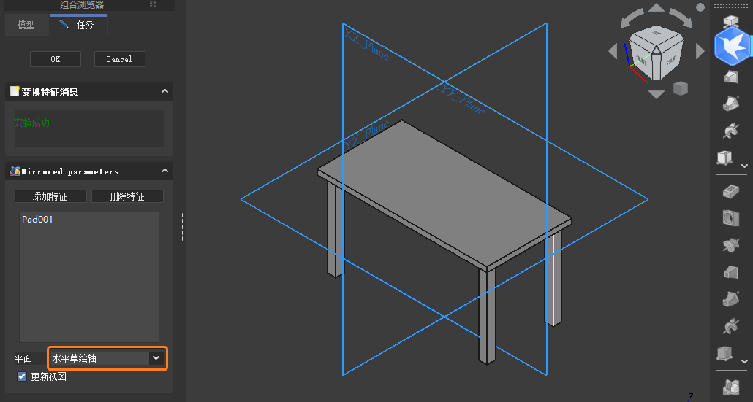The height and width of the screenshot is (402, 753).
Task: Toggle the 更新视图 checkbox
Action: pyautogui.click(x=22, y=376)
